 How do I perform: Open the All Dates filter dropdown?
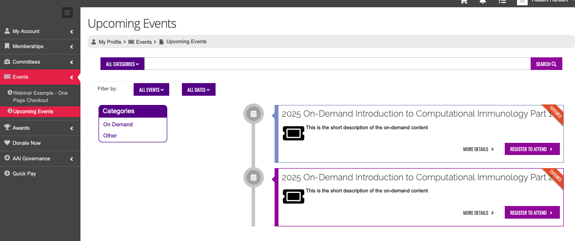198,90
